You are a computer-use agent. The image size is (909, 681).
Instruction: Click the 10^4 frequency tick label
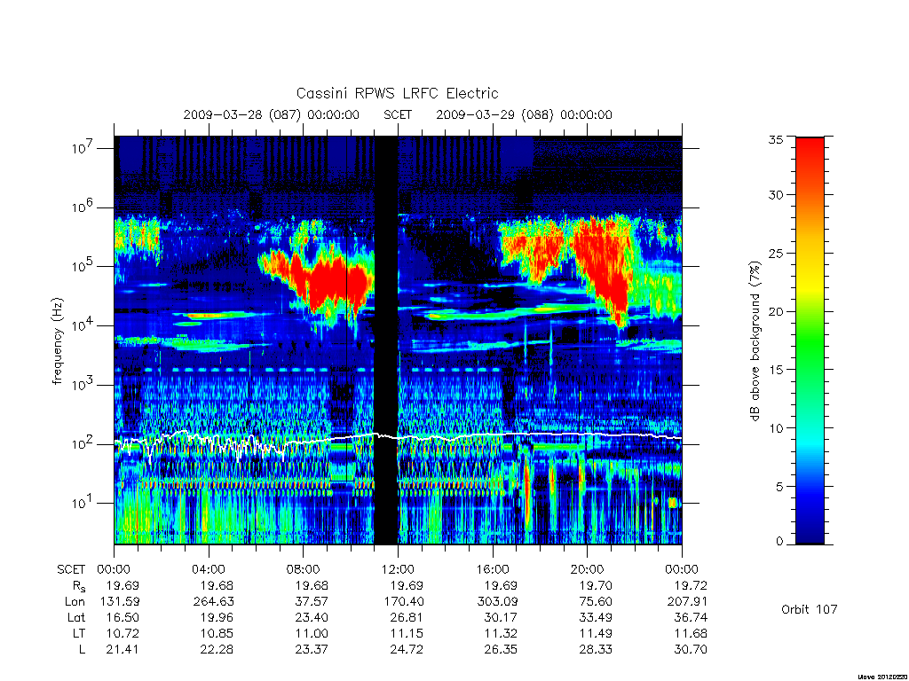(83, 325)
